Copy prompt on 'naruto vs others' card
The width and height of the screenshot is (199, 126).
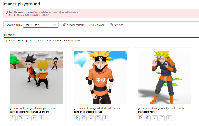13,118
